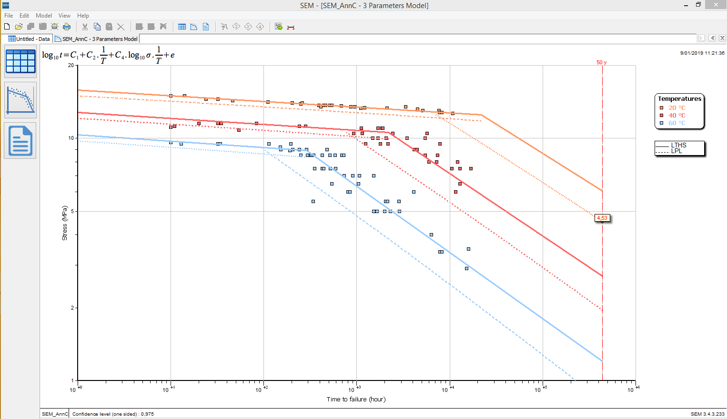
Task: Click the Temperatures legend title
Action: pos(680,99)
